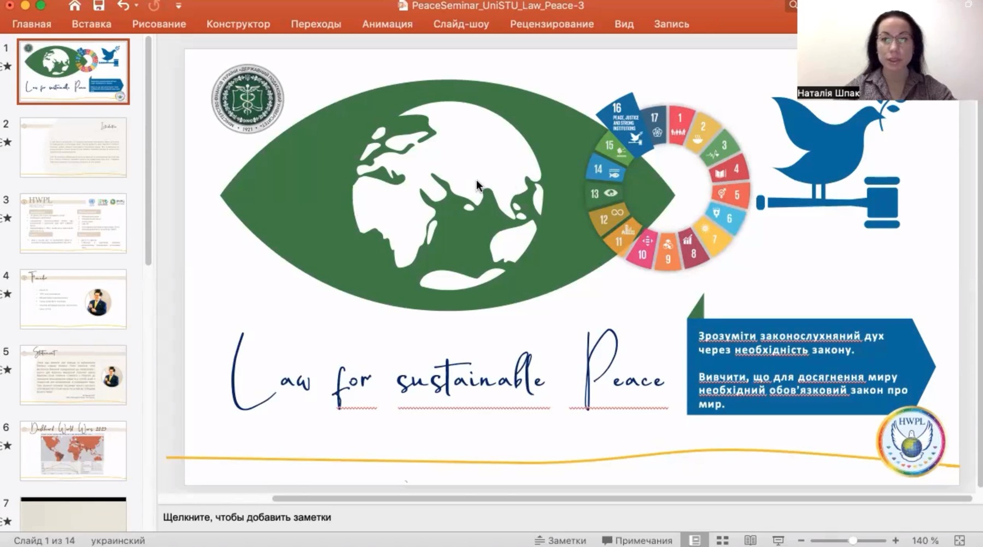The width and height of the screenshot is (983, 547).
Task: Start the slide show from status bar icon
Action: pos(779,540)
